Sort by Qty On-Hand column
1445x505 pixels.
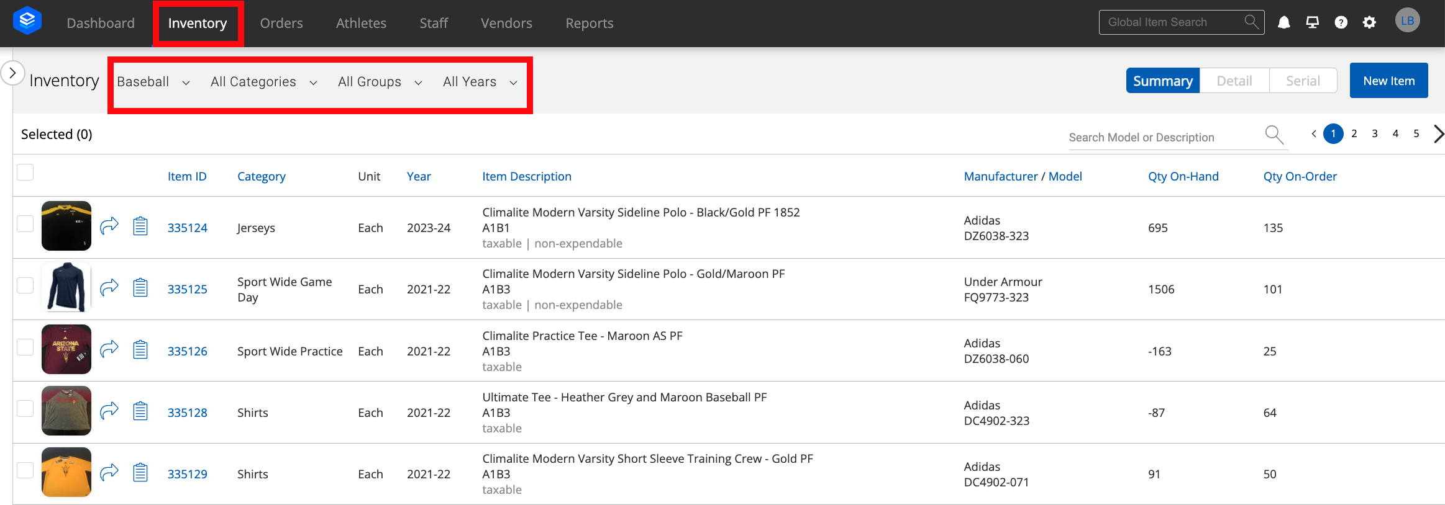(x=1183, y=176)
